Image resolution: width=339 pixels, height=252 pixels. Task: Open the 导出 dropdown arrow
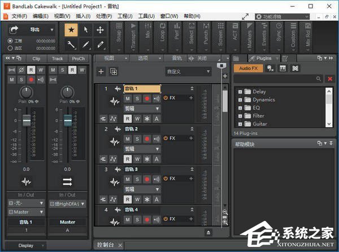52,29
